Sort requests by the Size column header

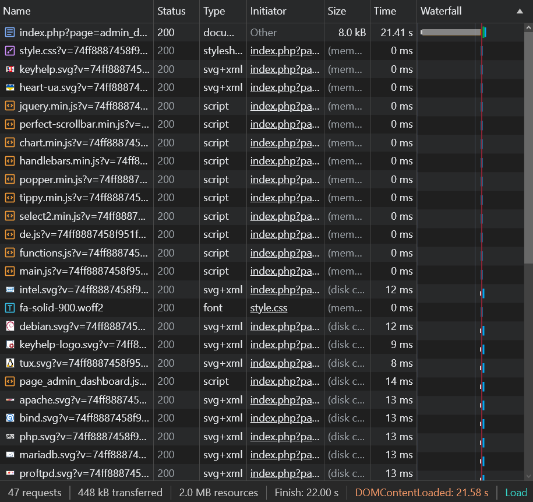click(337, 11)
